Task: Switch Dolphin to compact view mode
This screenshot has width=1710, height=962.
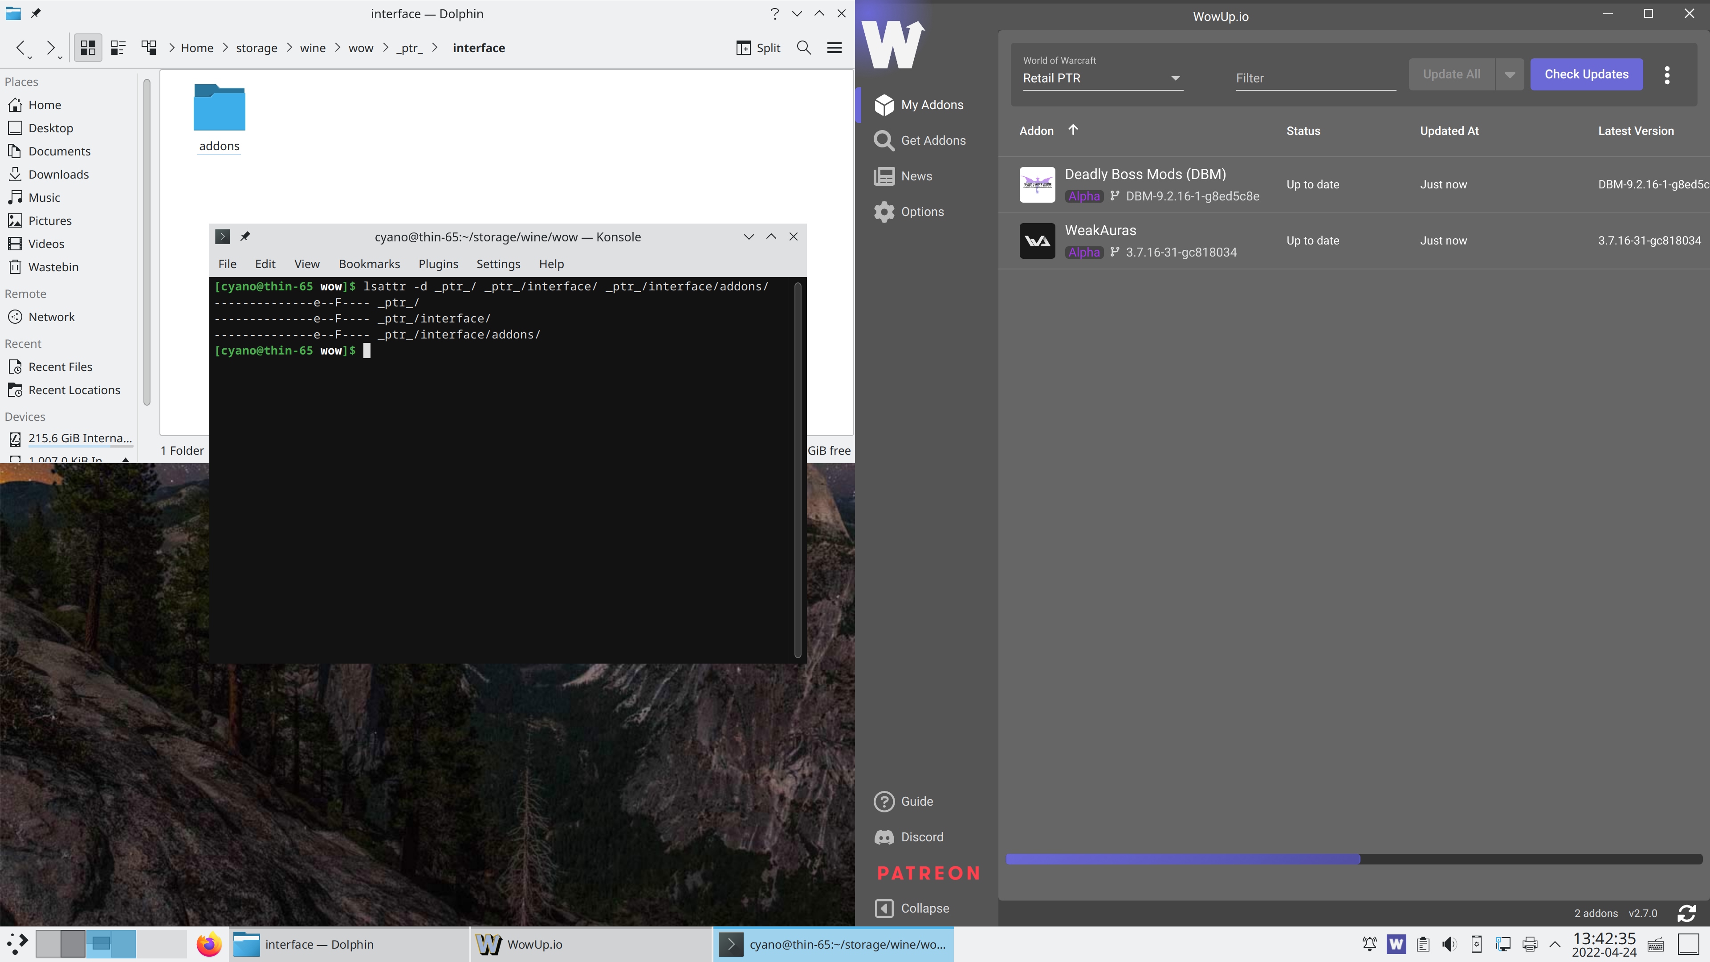Action: (118, 48)
